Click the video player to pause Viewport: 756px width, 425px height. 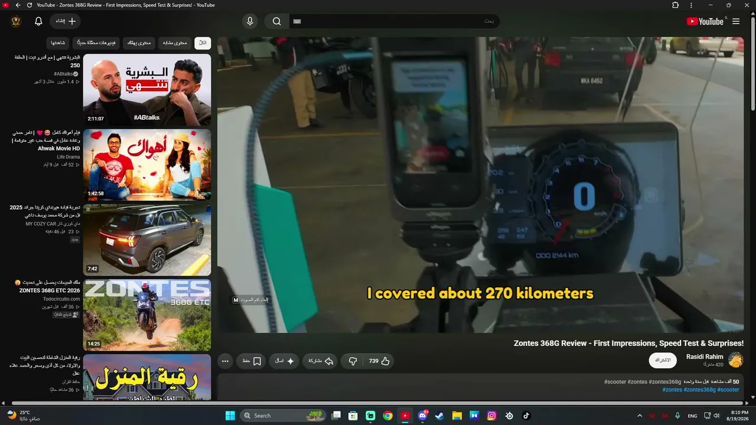pyautogui.click(x=480, y=185)
